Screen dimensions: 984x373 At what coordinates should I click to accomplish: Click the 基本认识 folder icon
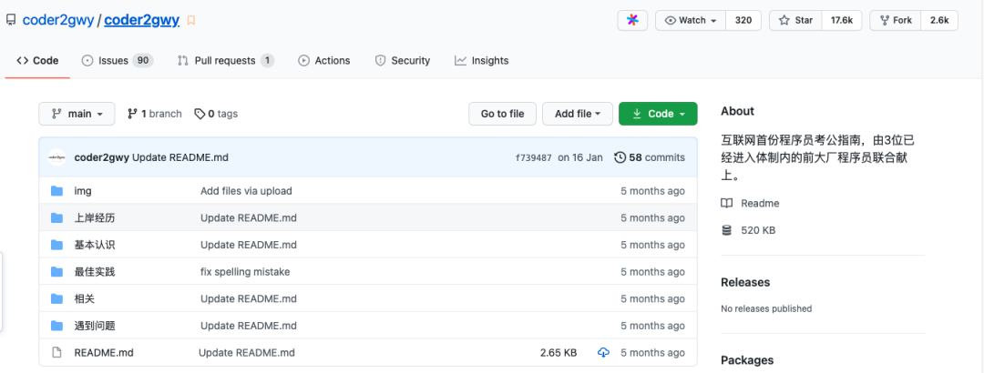tap(57, 245)
